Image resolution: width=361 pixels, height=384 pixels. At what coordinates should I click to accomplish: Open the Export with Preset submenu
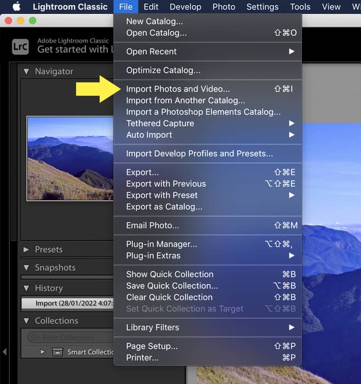[208, 195]
